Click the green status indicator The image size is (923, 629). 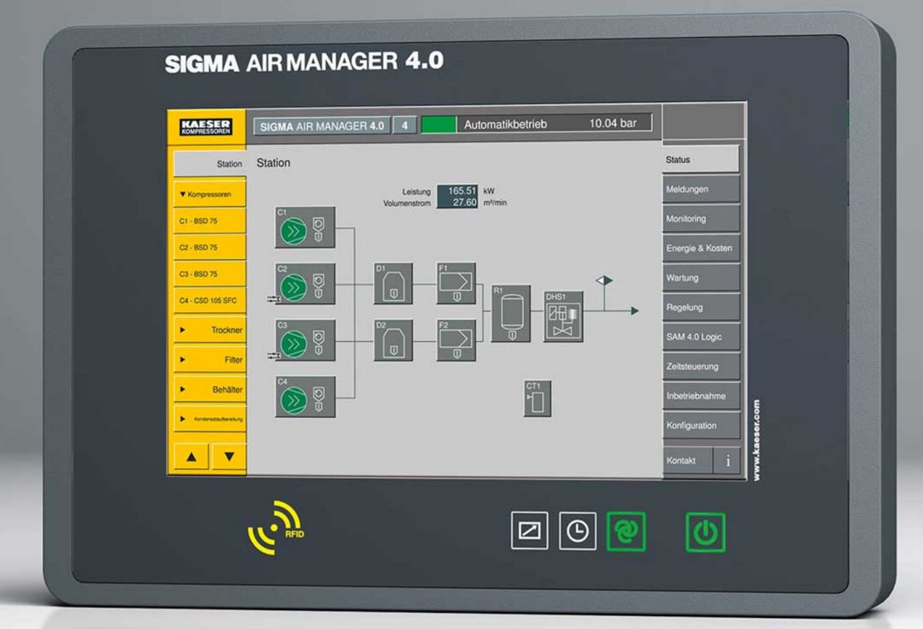coord(438,124)
